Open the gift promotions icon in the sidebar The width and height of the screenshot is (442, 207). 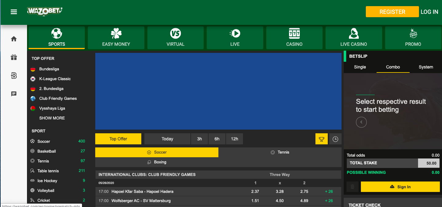tap(14, 57)
